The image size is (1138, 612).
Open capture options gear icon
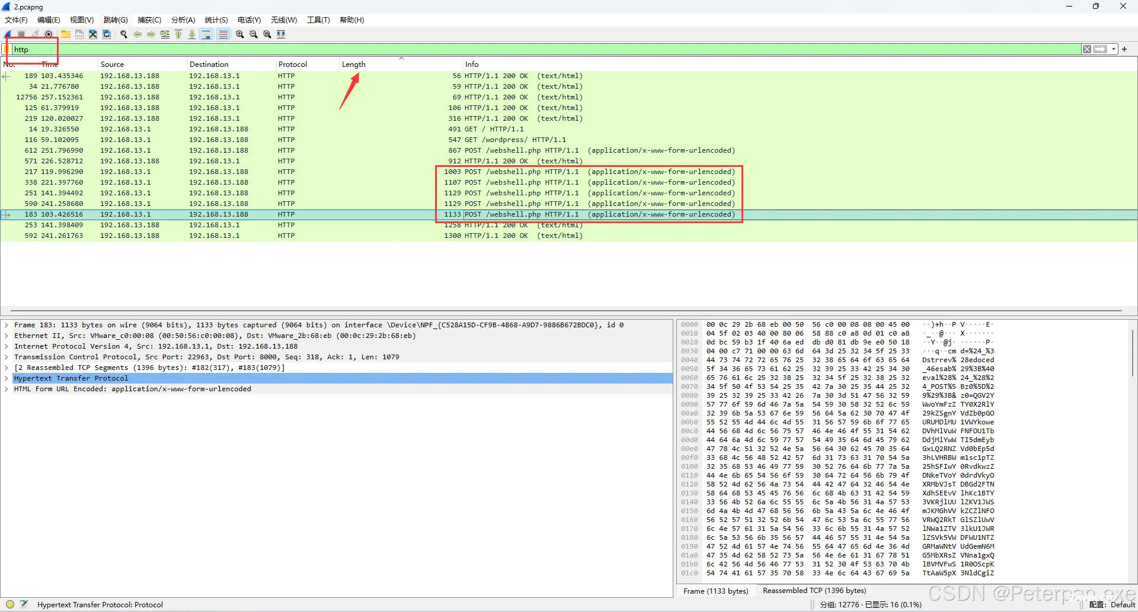tap(49, 34)
